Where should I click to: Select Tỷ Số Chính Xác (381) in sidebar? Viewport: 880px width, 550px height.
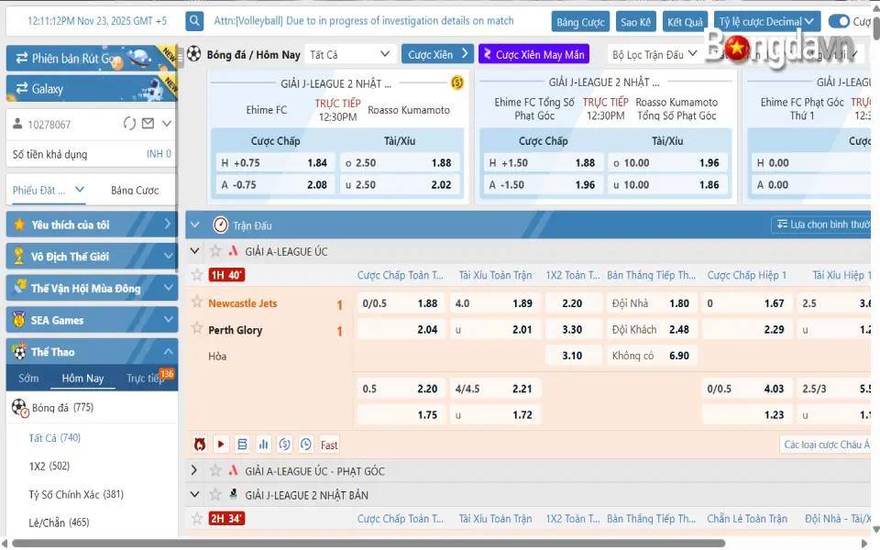tap(76, 495)
